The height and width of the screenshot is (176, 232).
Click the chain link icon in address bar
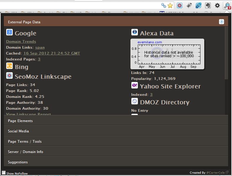164,6
